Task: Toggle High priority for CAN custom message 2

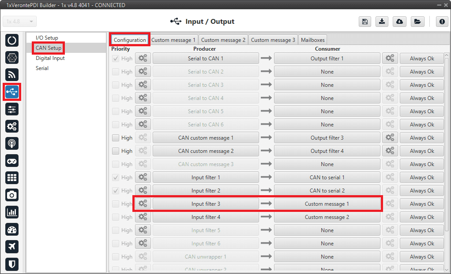Action: tap(116, 151)
